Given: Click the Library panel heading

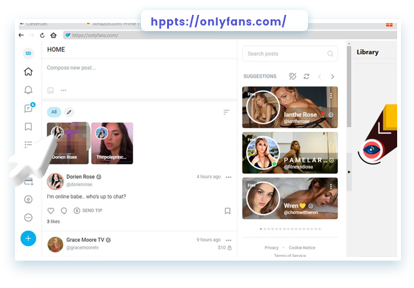Looking at the screenshot, I should [367, 52].
